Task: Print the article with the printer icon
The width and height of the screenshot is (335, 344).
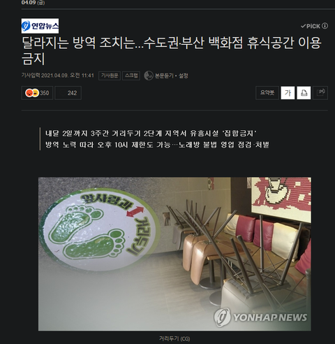Action: click(304, 93)
